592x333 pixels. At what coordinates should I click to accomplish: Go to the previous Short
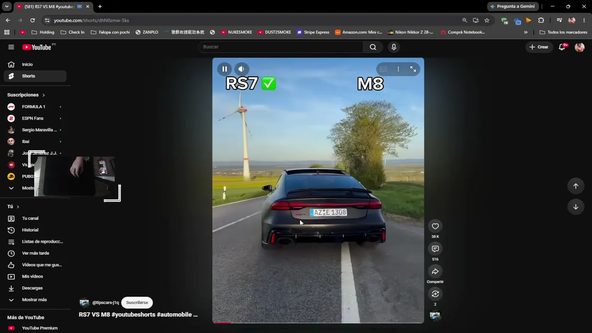point(576,186)
